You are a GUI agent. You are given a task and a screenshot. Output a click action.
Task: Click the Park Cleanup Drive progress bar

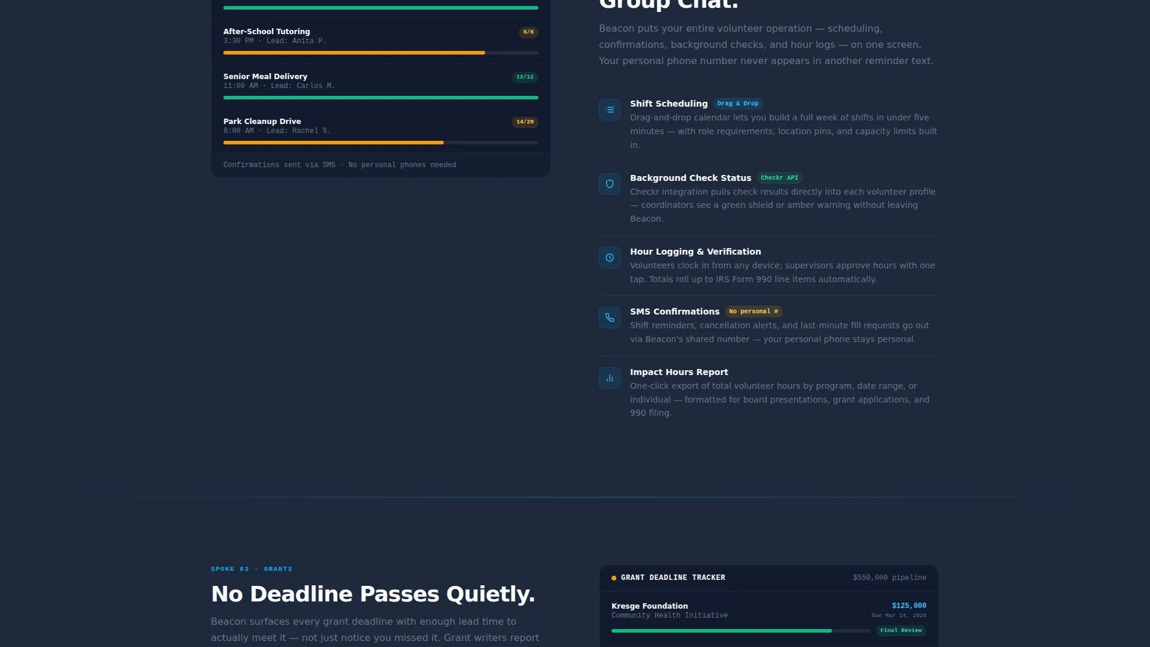click(381, 143)
